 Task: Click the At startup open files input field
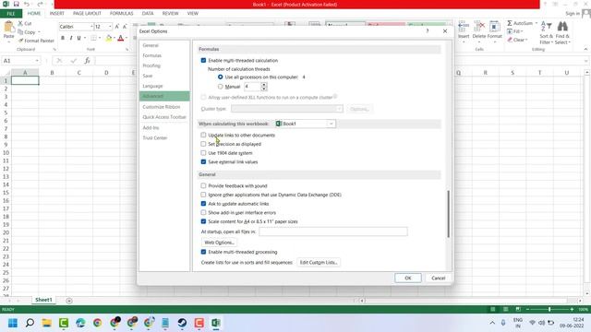point(333,231)
